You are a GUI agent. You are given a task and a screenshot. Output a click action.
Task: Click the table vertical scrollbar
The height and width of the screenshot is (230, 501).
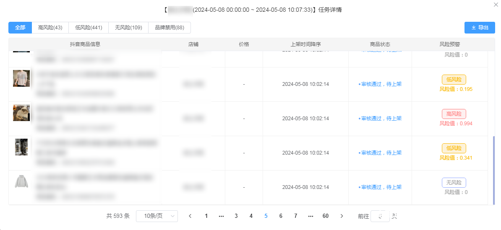click(493, 170)
